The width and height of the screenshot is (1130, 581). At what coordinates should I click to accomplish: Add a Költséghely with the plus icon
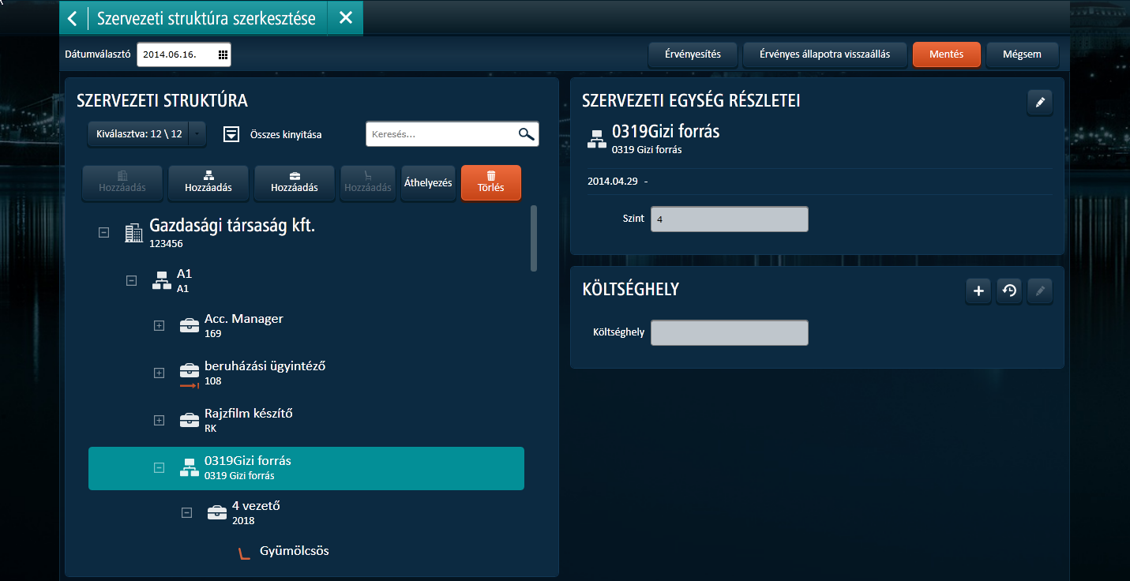tap(978, 291)
